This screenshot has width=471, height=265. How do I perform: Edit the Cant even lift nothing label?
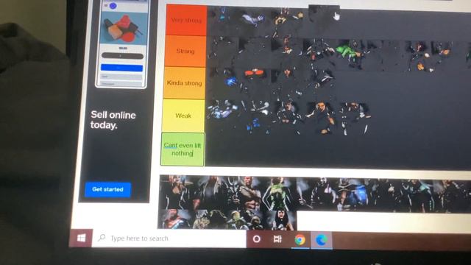pos(183,149)
